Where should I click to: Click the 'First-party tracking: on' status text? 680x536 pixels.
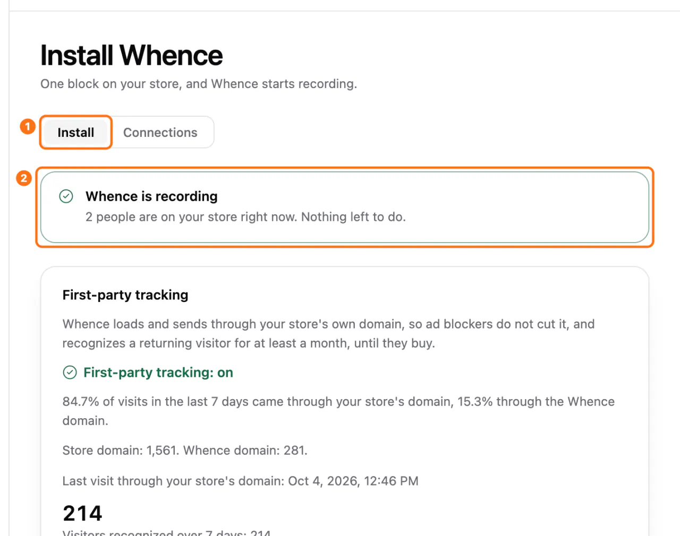(x=158, y=373)
